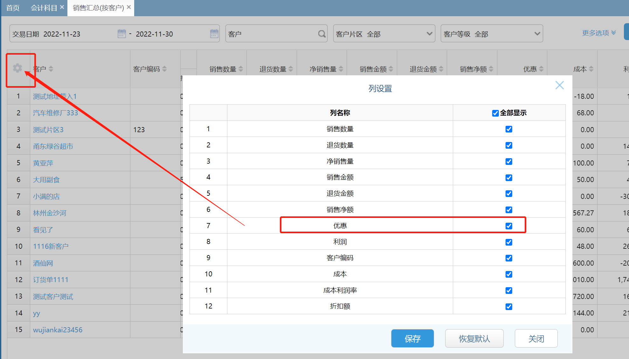This screenshot has height=359, width=629.
Task: Click end date field 2022-11-30
Action: (x=155, y=34)
